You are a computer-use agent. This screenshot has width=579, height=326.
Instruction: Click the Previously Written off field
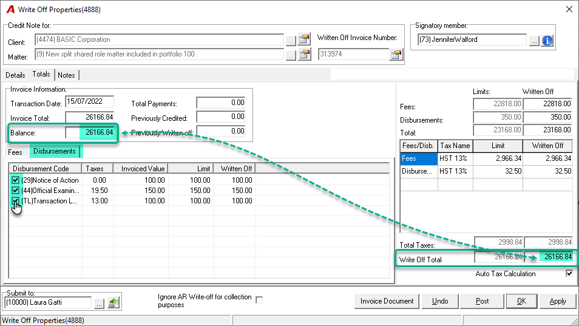[x=221, y=131]
